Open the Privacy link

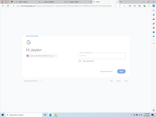point(119,81)
